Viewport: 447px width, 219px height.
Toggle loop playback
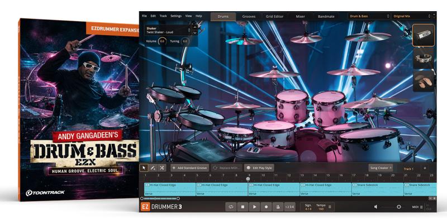pyautogui.click(x=231, y=207)
